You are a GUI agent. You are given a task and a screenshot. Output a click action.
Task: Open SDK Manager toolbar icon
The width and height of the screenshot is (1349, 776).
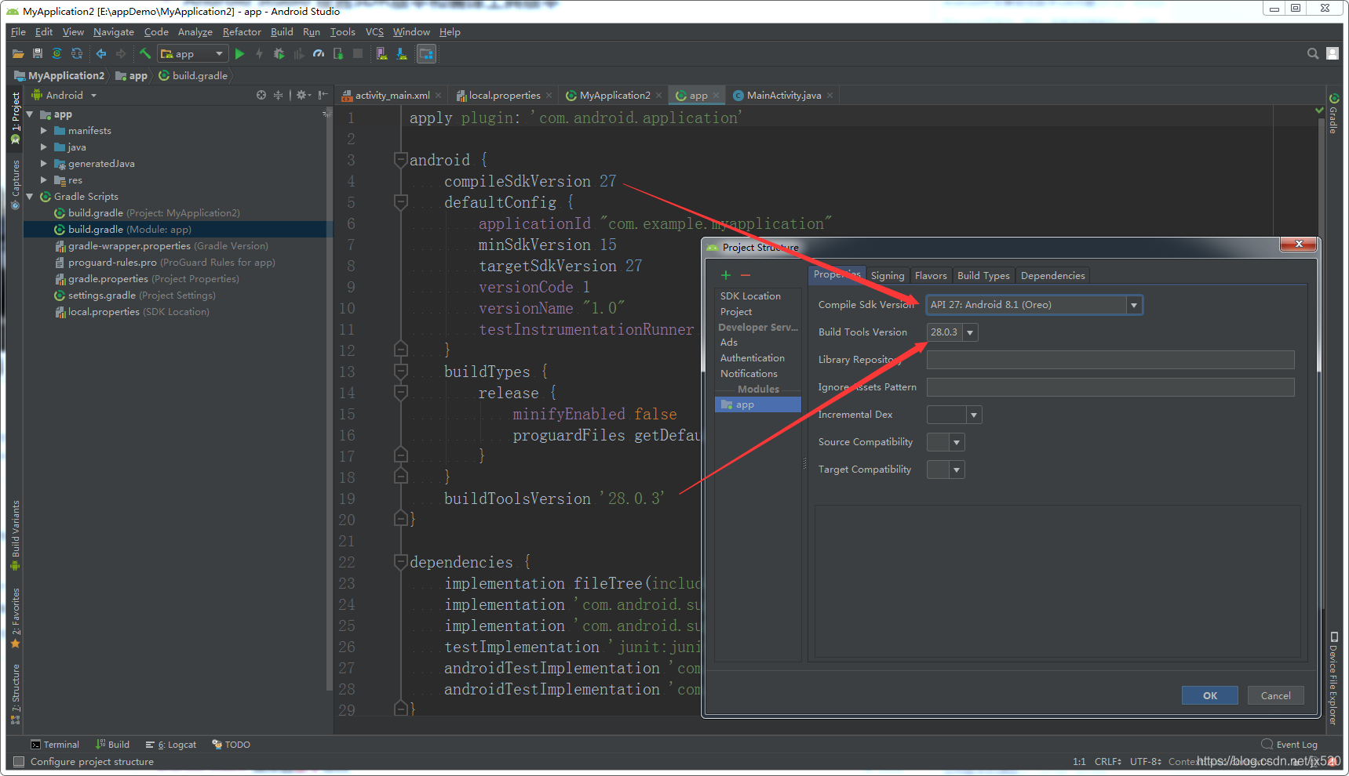point(402,54)
